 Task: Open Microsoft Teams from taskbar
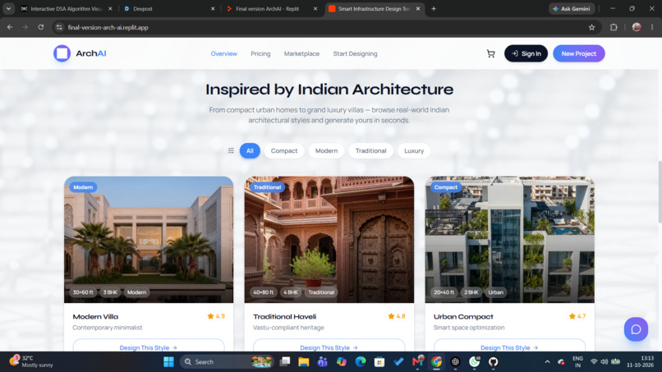tap(323, 362)
